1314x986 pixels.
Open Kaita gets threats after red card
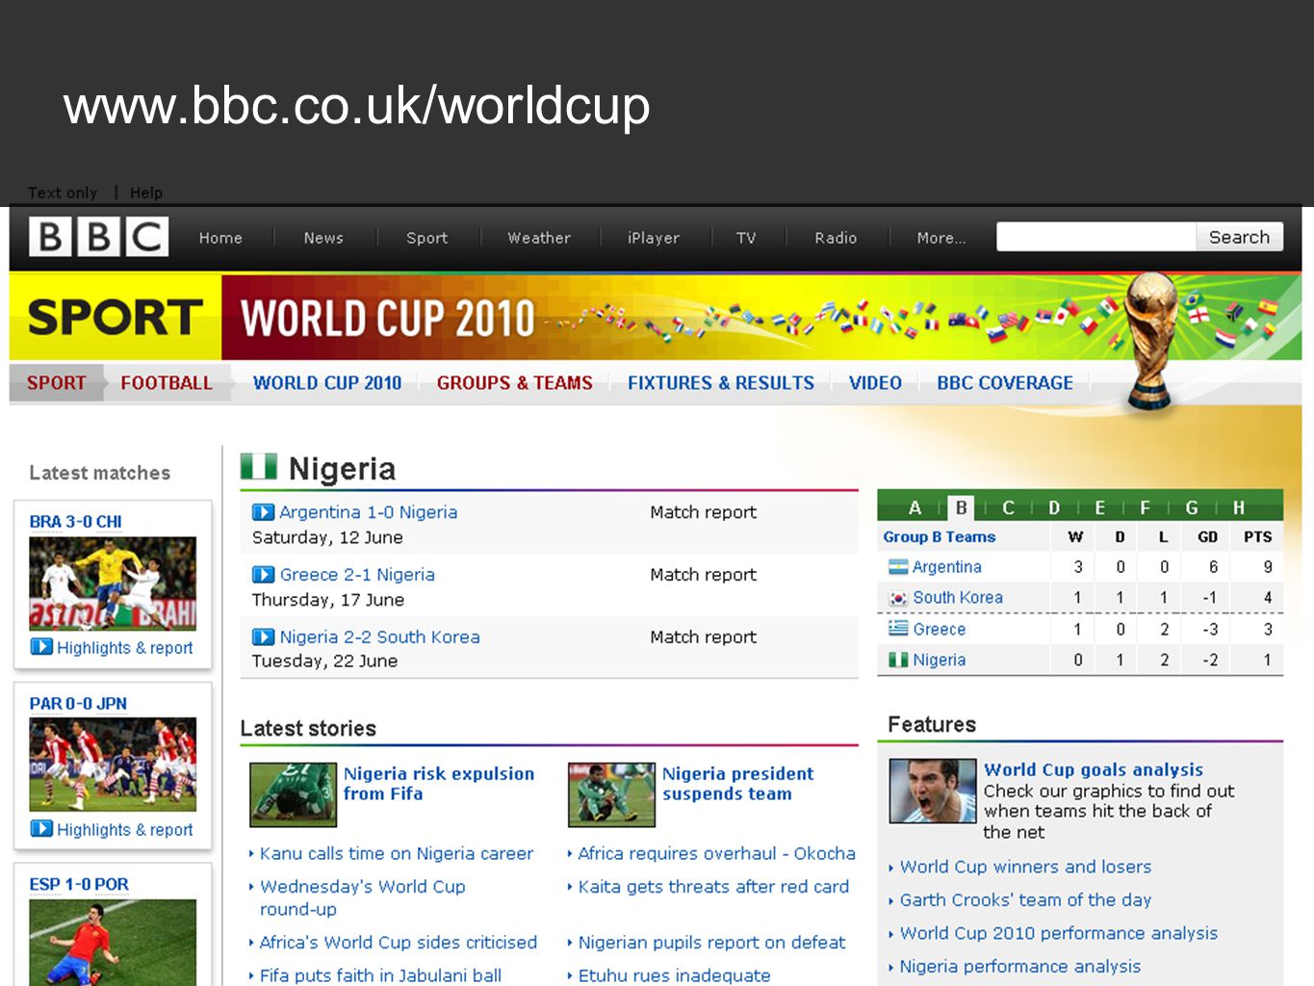[x=713, y=887]
